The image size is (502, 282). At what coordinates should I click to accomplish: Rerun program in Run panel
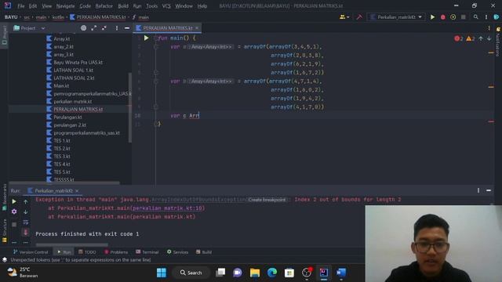[14, 201]
